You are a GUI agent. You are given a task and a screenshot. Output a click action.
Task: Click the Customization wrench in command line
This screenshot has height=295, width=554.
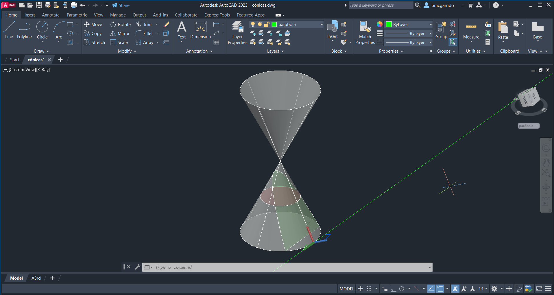click(138, 267)
